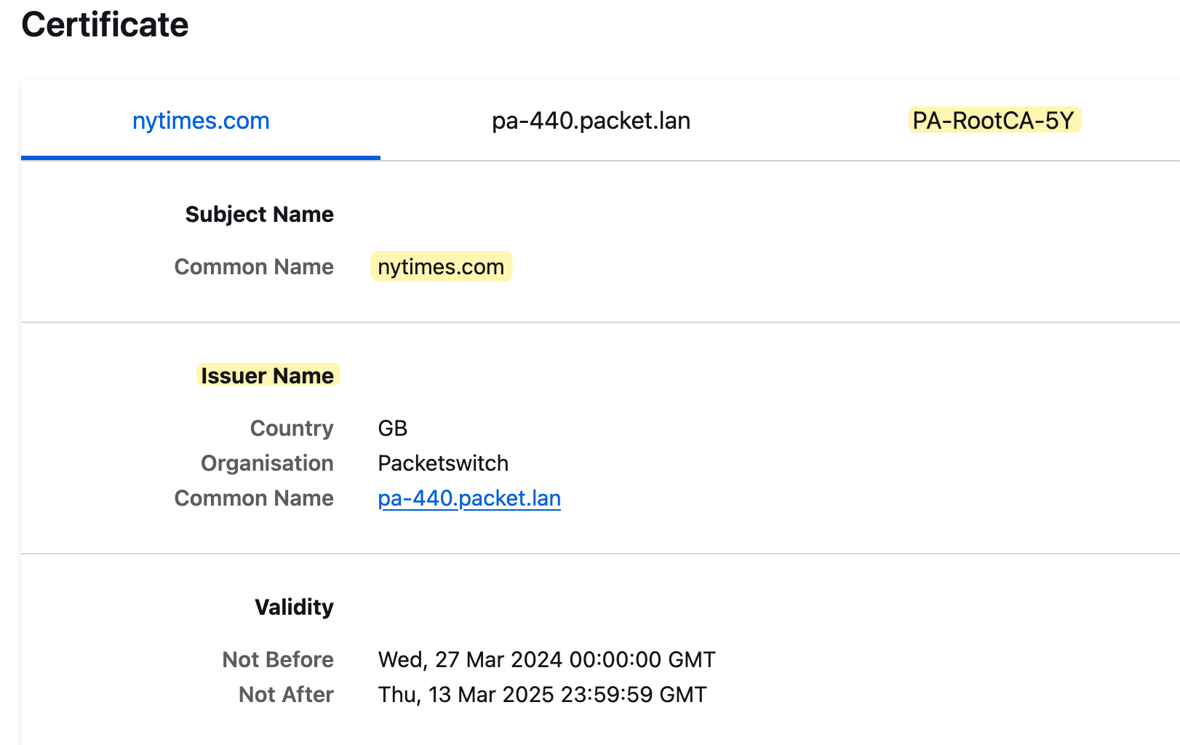Select the GB country value
Screen dimensions: 1180x745
tap(392, 429)
